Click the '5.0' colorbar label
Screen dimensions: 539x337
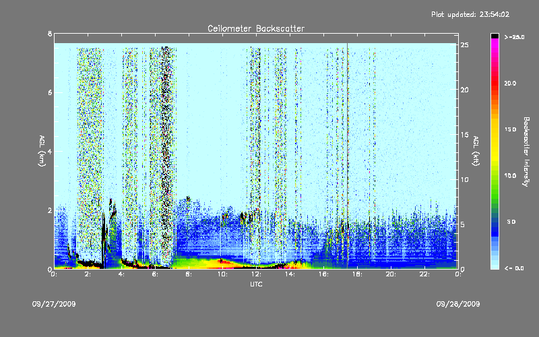[x=511, y=222]
